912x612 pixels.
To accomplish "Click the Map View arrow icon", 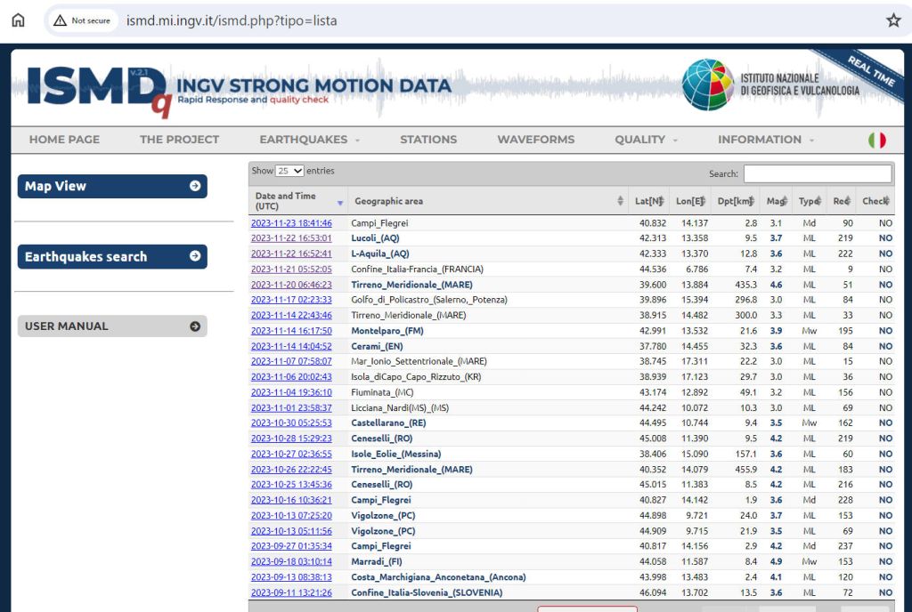I will 194,186.
